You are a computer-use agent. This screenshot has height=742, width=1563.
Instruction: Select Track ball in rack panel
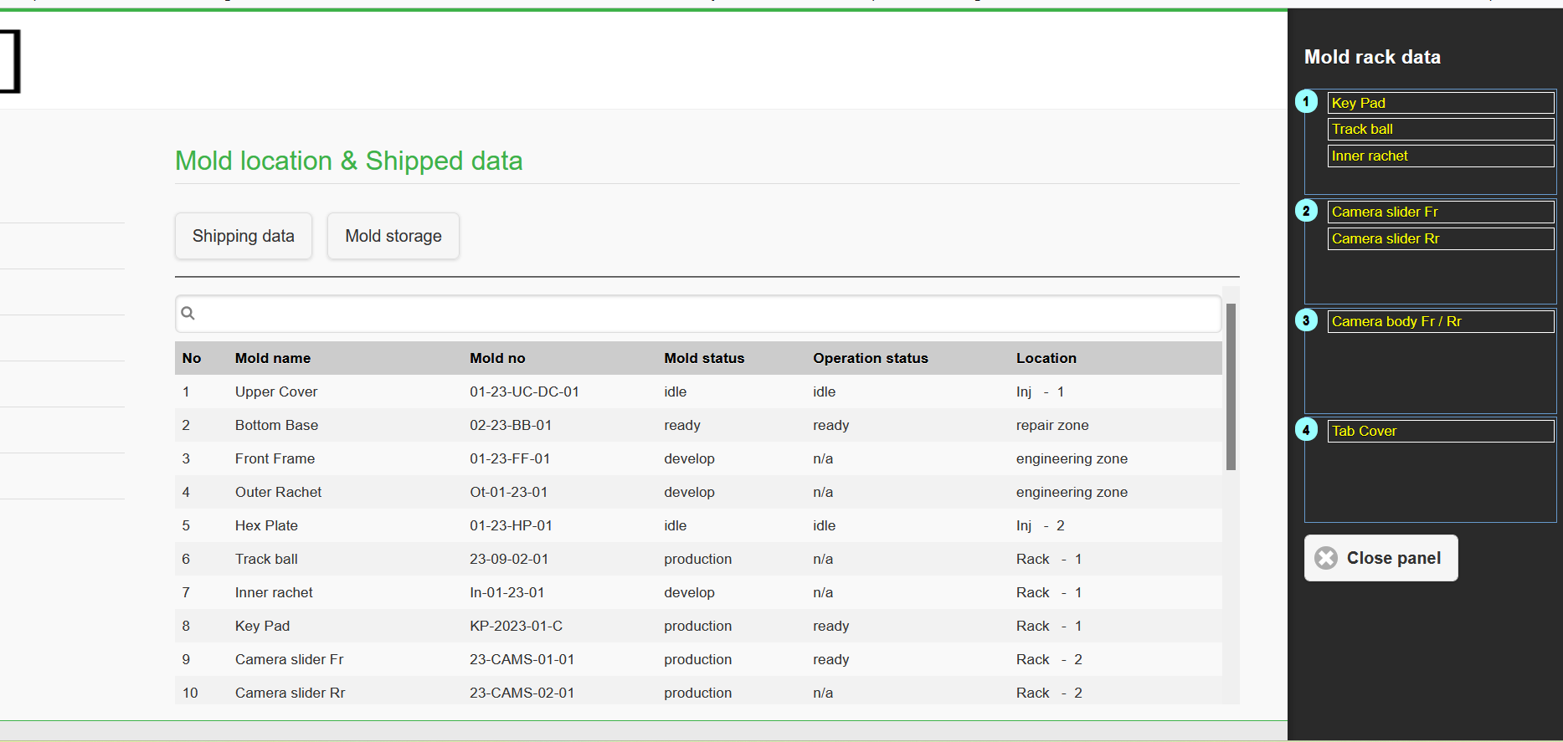point(1440,129)
